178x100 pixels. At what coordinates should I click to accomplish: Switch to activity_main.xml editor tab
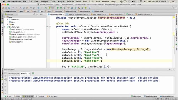tap(144, 14)
